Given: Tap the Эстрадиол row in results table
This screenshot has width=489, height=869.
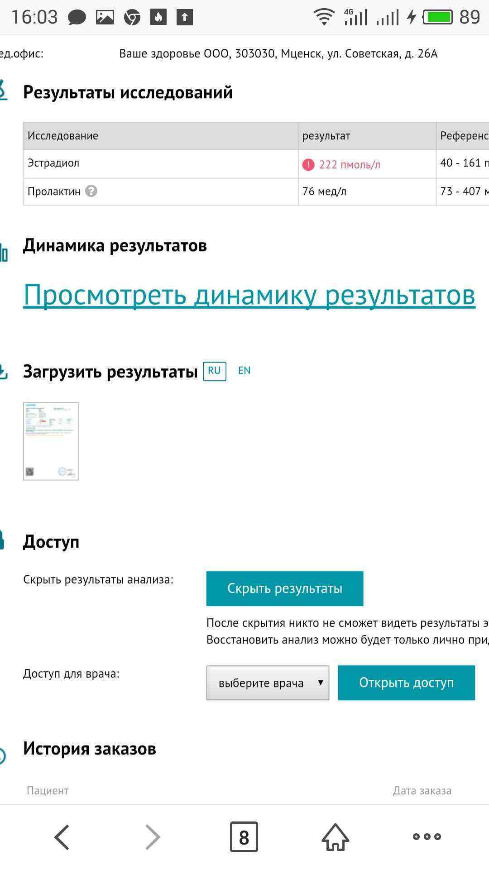Looking at the screenshot, I should [53, 163].
